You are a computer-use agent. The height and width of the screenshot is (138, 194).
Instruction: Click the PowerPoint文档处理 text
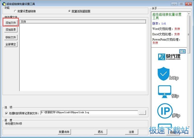(x=166, y=41)
